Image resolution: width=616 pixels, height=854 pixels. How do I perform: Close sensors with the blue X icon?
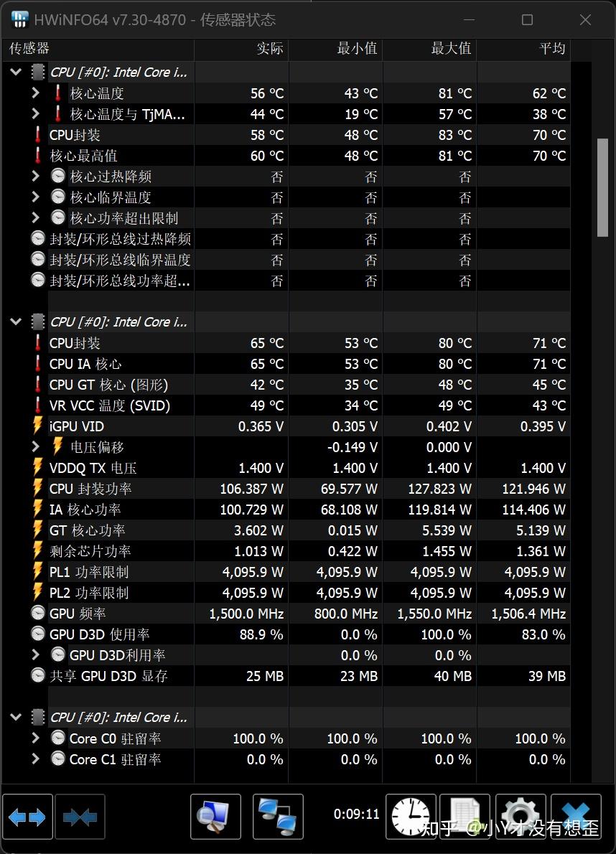[577, 817]
